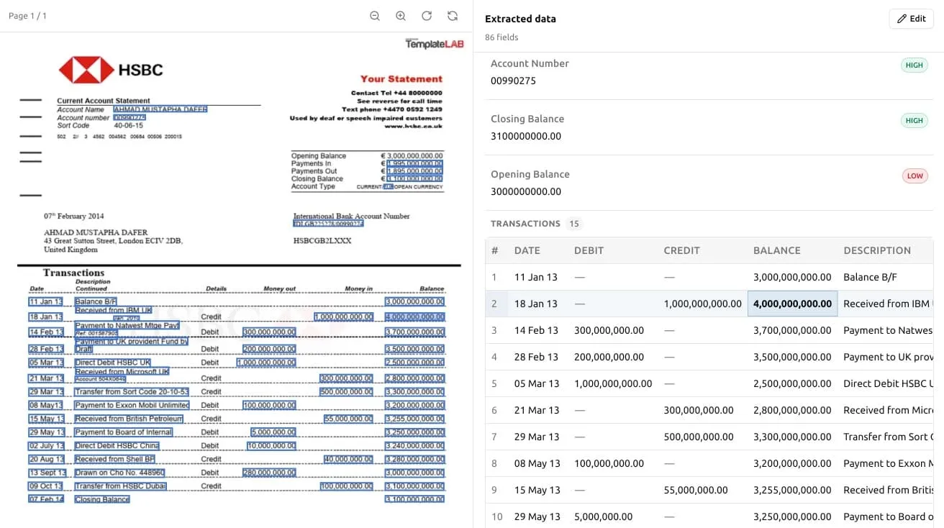Click credit 300,000,000.00 in table row 6
Viewport: 944px width, 528px height.
(x=699, y=410)
